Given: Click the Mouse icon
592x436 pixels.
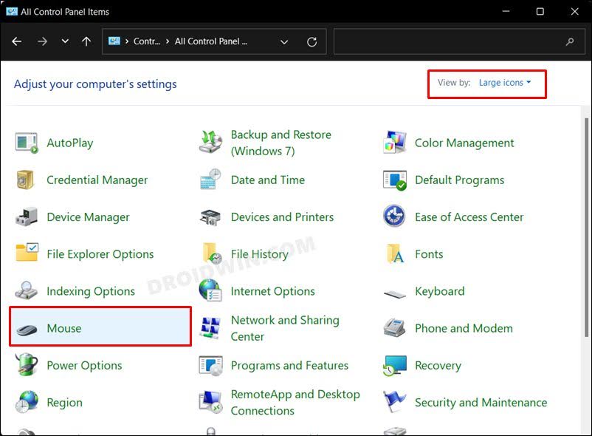Looking at the screenshot, I should pos(27,330).
